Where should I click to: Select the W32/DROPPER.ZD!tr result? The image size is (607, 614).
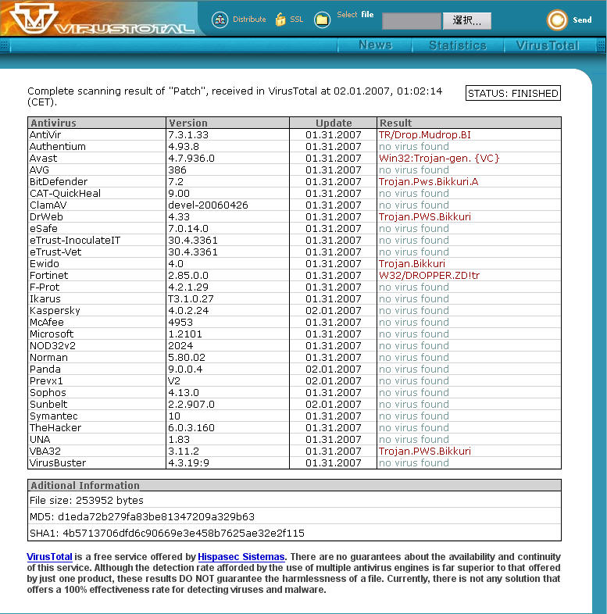coord(429,275)
